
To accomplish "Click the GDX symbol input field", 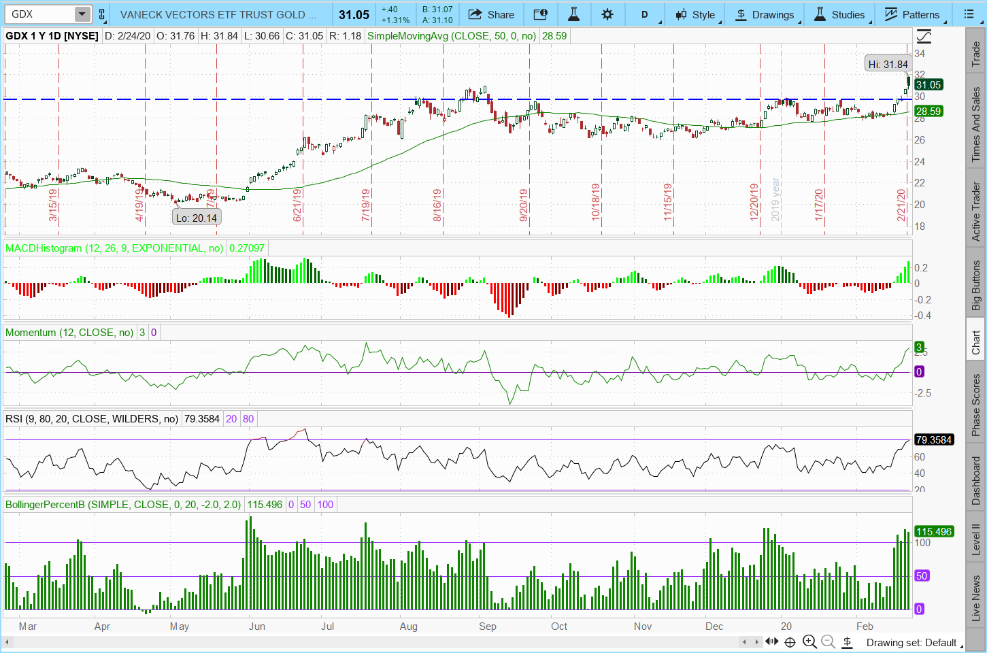I will click(37, 14).
